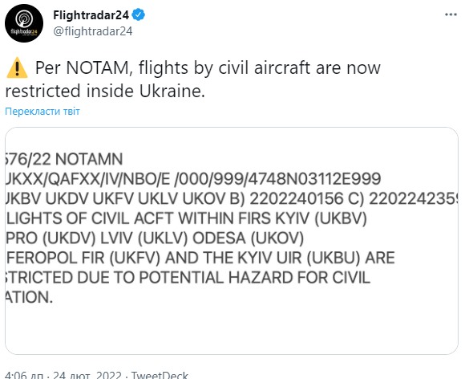Click 'Перекласти твіт' to translate tweet
Screen dimensions: 465x379
[x=42, y=112]
